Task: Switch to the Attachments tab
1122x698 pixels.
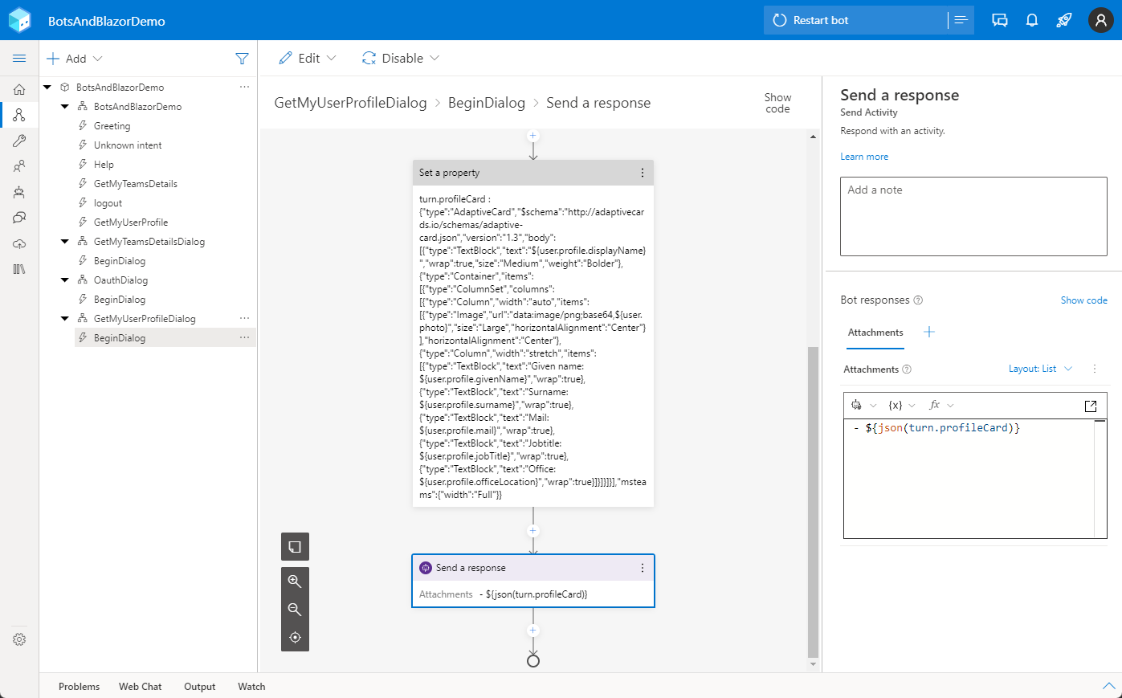Action: click(x=875, y=333)
